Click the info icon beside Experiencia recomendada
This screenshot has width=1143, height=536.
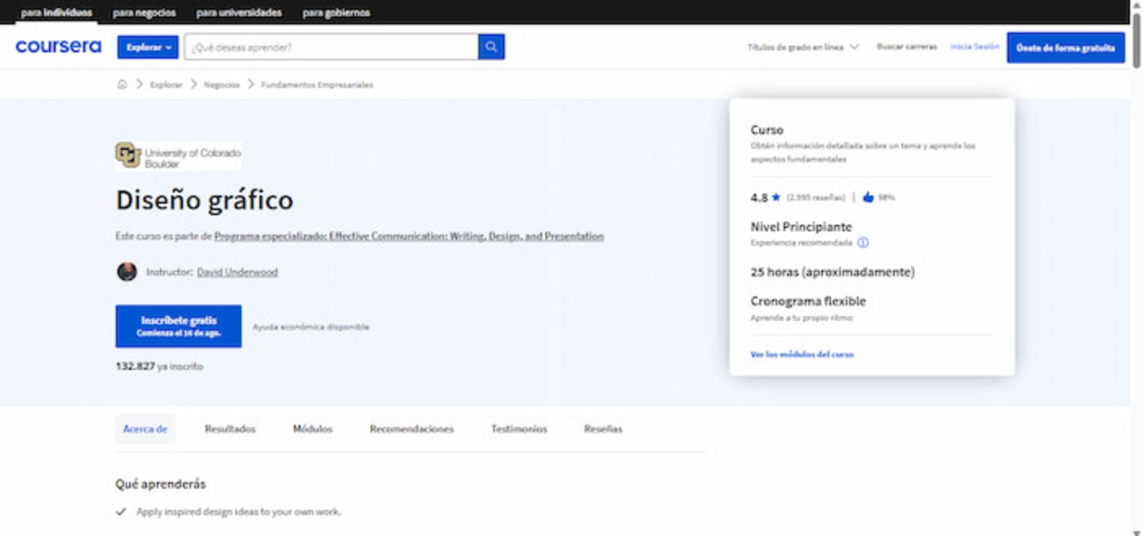[x=863, y=243]
